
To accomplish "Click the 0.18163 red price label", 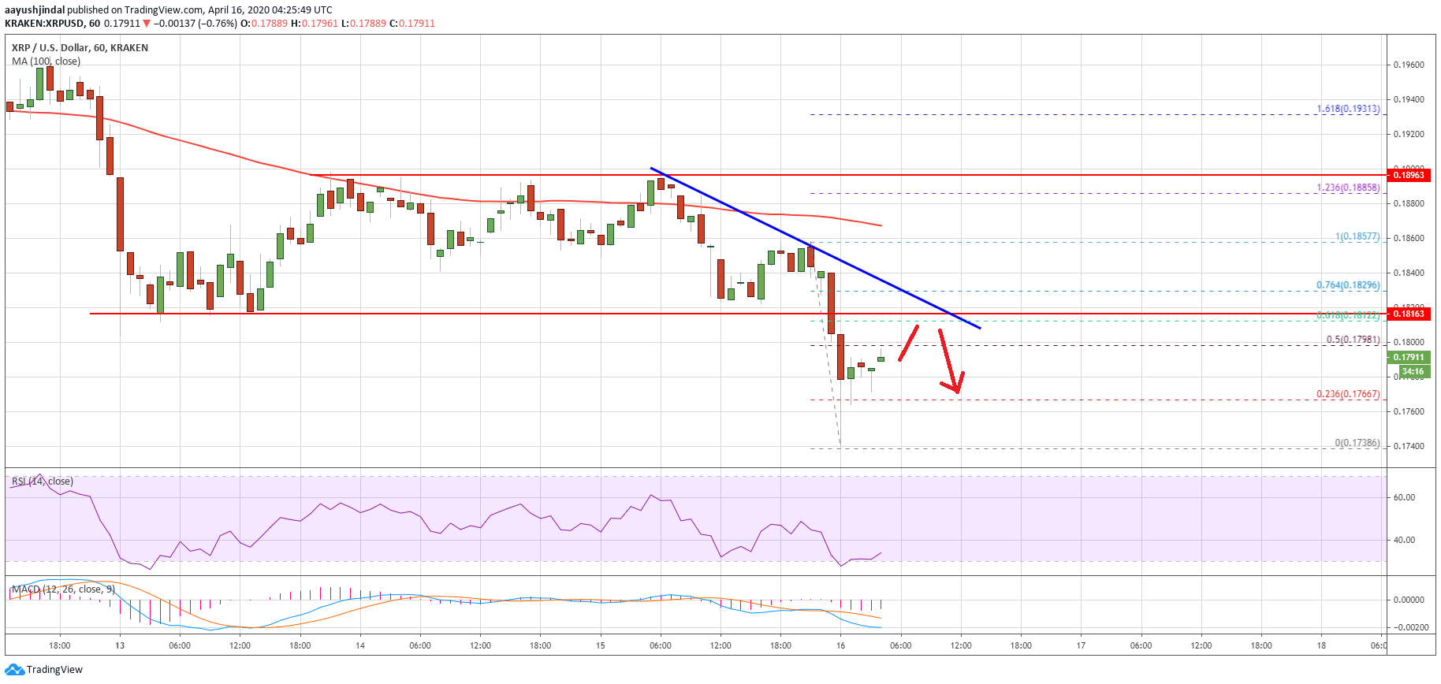I will point(1409,314).
